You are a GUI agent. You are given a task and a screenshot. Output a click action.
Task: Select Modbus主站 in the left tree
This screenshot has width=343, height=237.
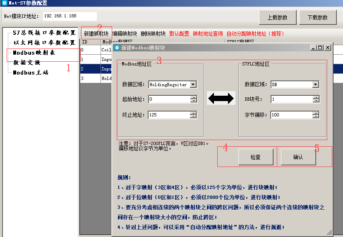(31, 73)
